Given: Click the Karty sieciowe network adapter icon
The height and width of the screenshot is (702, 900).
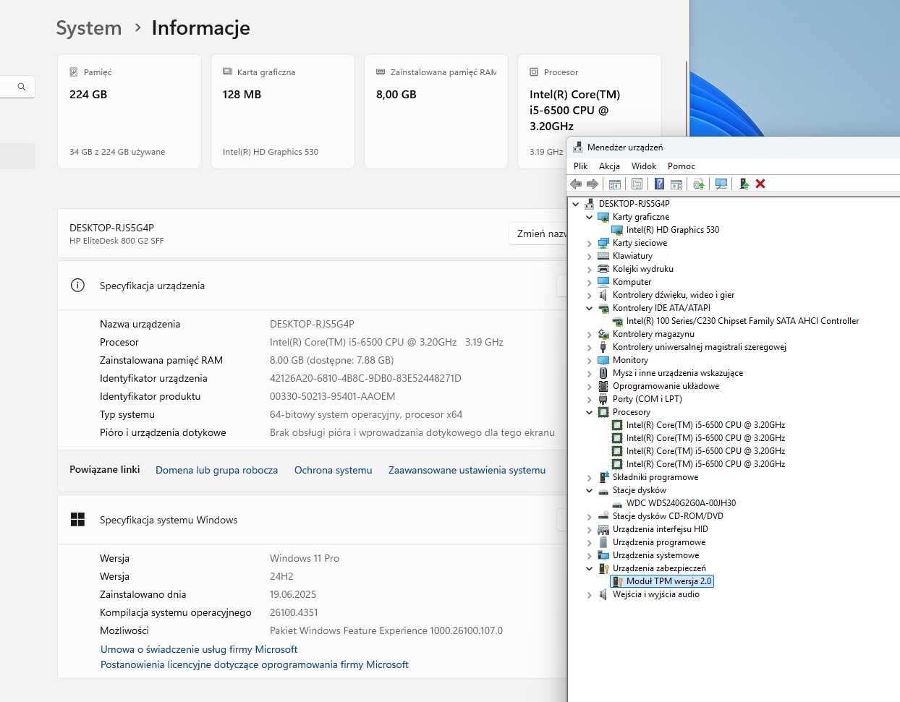Looking at the screenshot, I should [x=603, y=243].
